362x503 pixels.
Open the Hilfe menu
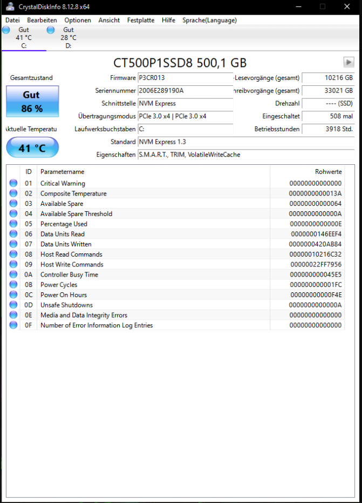[168, 20]
